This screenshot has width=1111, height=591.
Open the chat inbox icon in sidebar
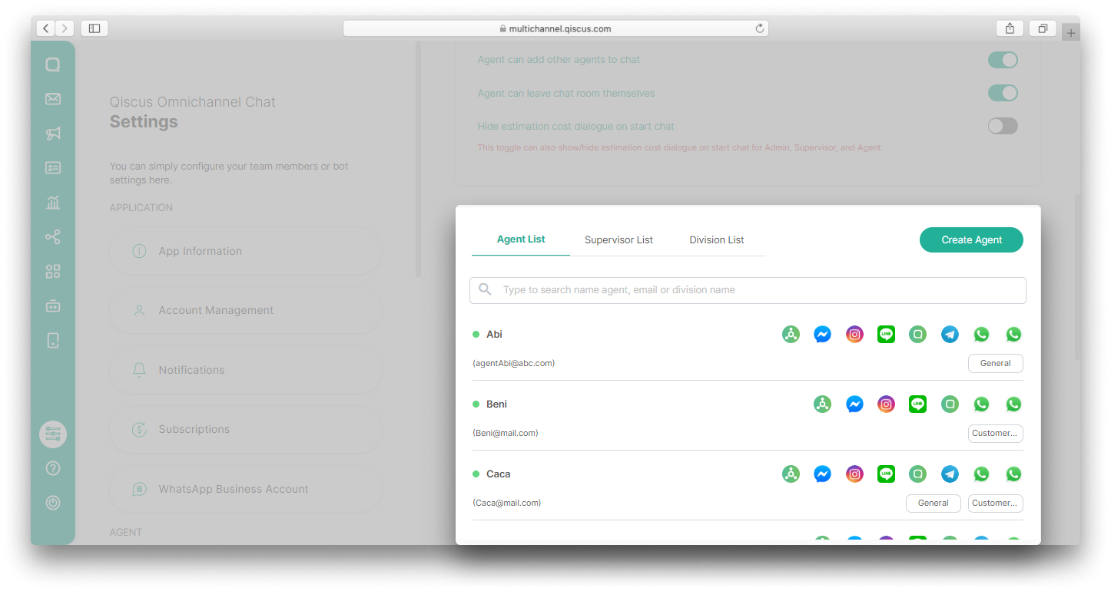point(53,65)
